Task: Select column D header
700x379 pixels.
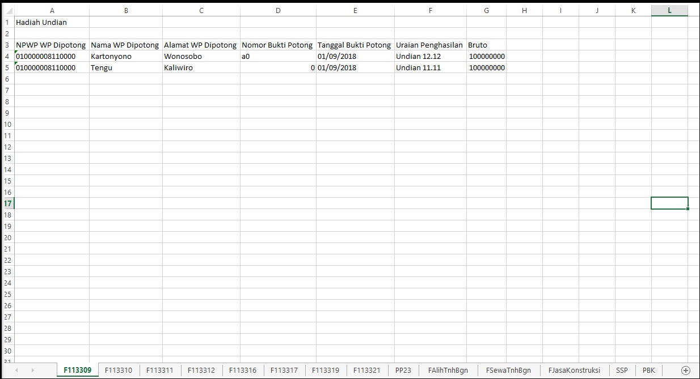Action: click(278, 11)
